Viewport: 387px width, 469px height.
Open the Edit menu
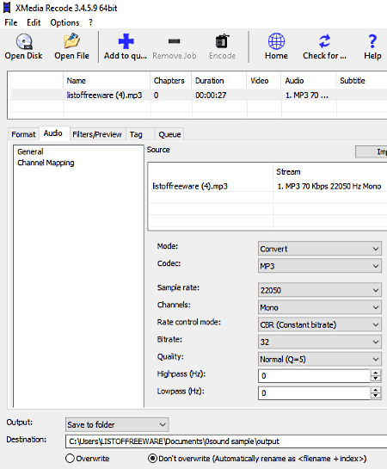tap(34, 22)
